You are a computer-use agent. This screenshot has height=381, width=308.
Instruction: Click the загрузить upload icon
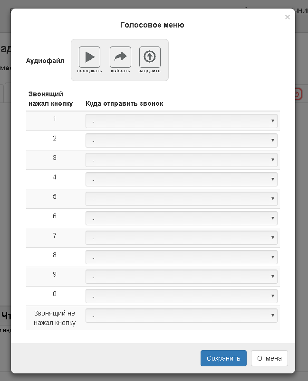coord(150,57)
